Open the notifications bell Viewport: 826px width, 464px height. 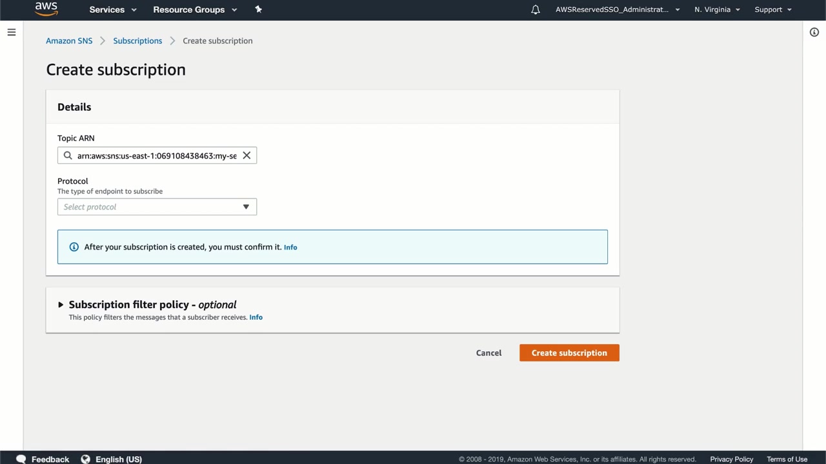[x=536, y=10]
